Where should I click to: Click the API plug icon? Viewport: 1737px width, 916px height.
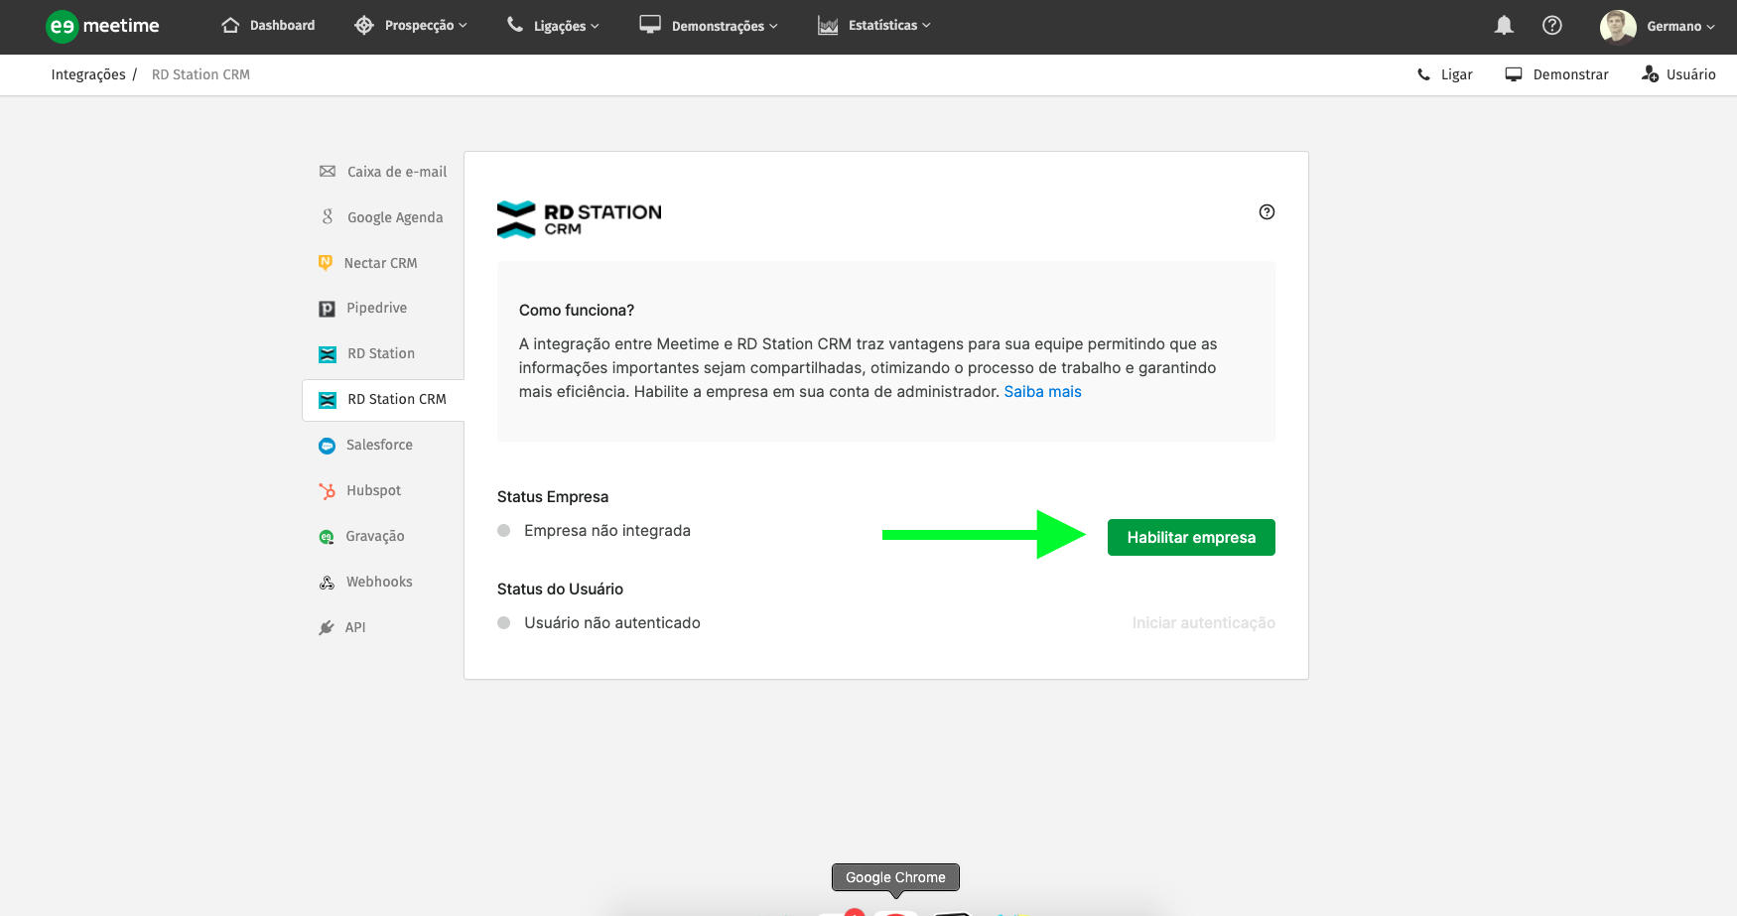(327, 627)
